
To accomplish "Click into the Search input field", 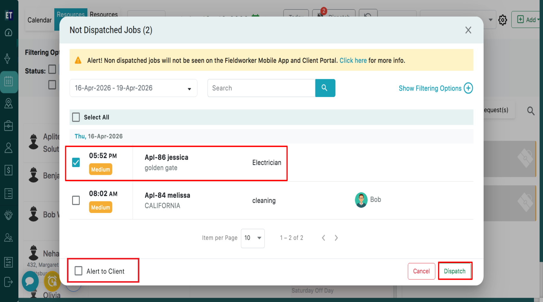I will (x=261, y=88).
